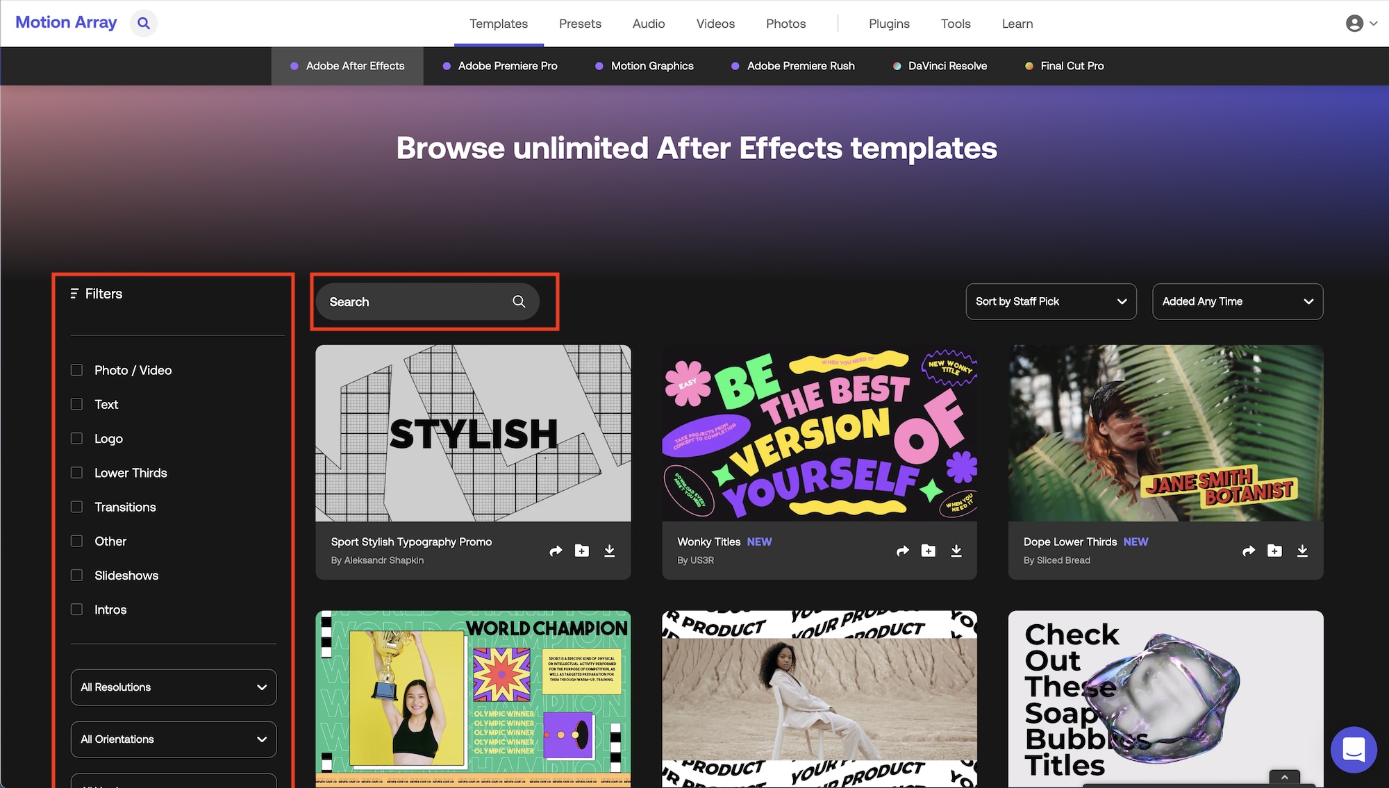
Task: Check the Photo / Video filter
Action: click(77, 370)
